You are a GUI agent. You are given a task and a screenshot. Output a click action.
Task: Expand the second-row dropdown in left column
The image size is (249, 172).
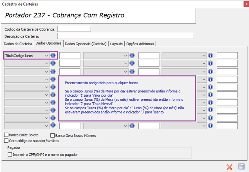click(x=26, y=63)
